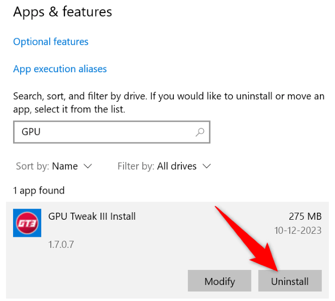Click the chevron next to All drives

click(206, 166)
